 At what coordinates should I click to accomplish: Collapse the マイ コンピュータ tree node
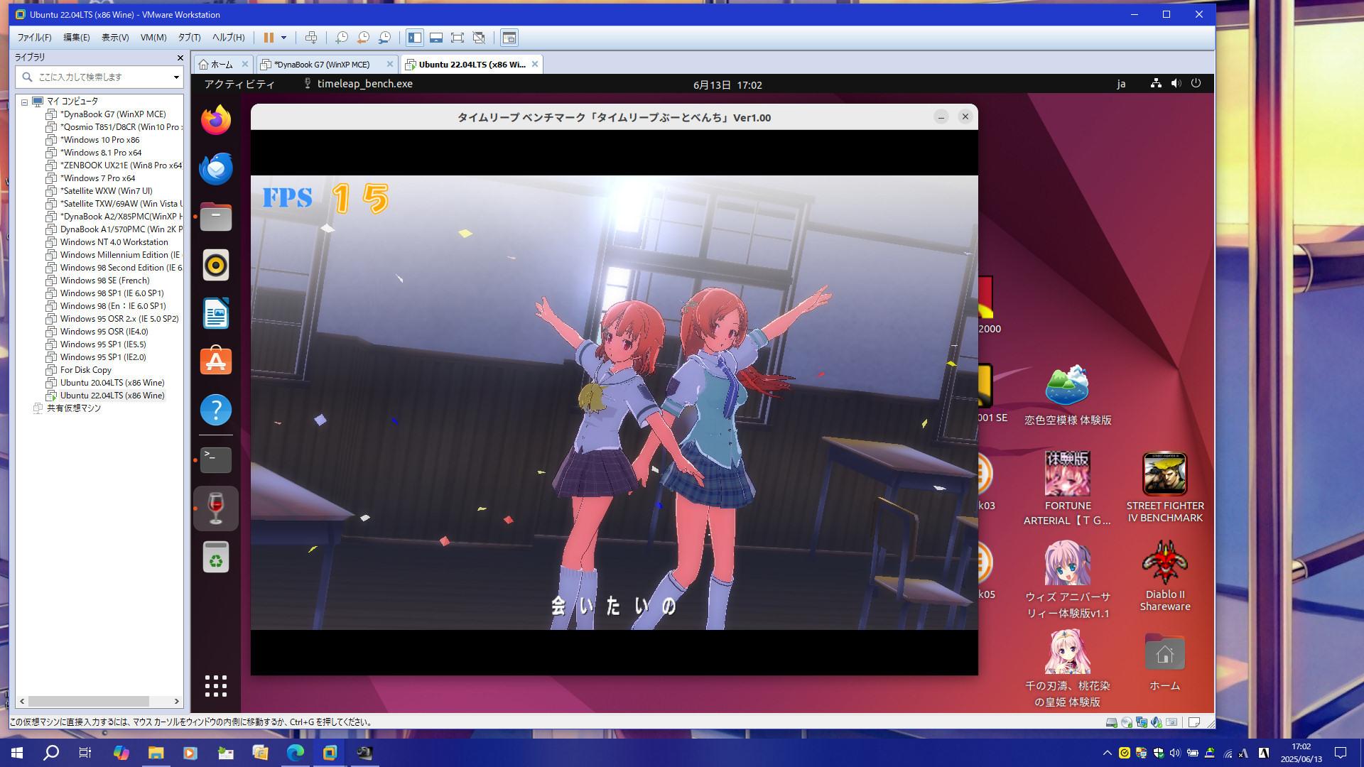point(24,102)
